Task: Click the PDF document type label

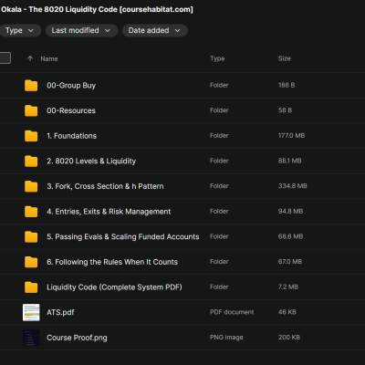Action: 232,312
